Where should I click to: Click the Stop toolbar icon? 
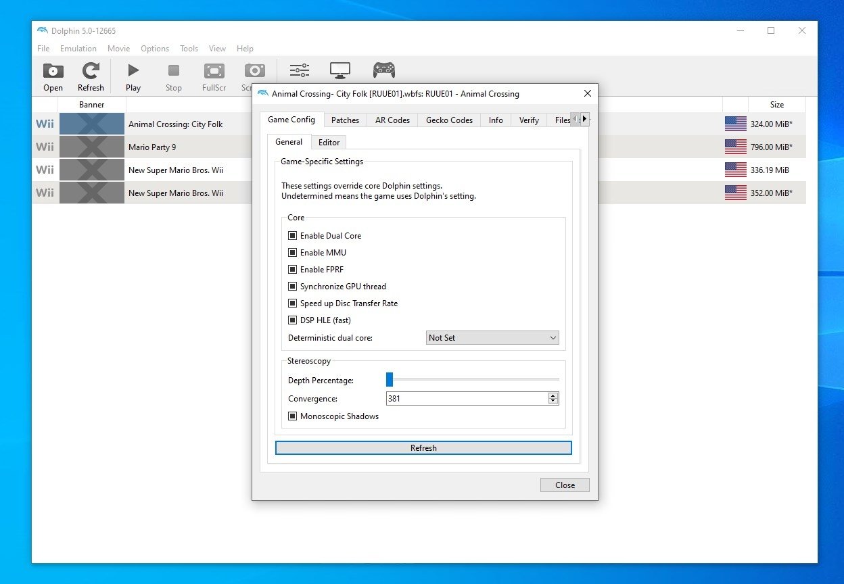[174, 70]
